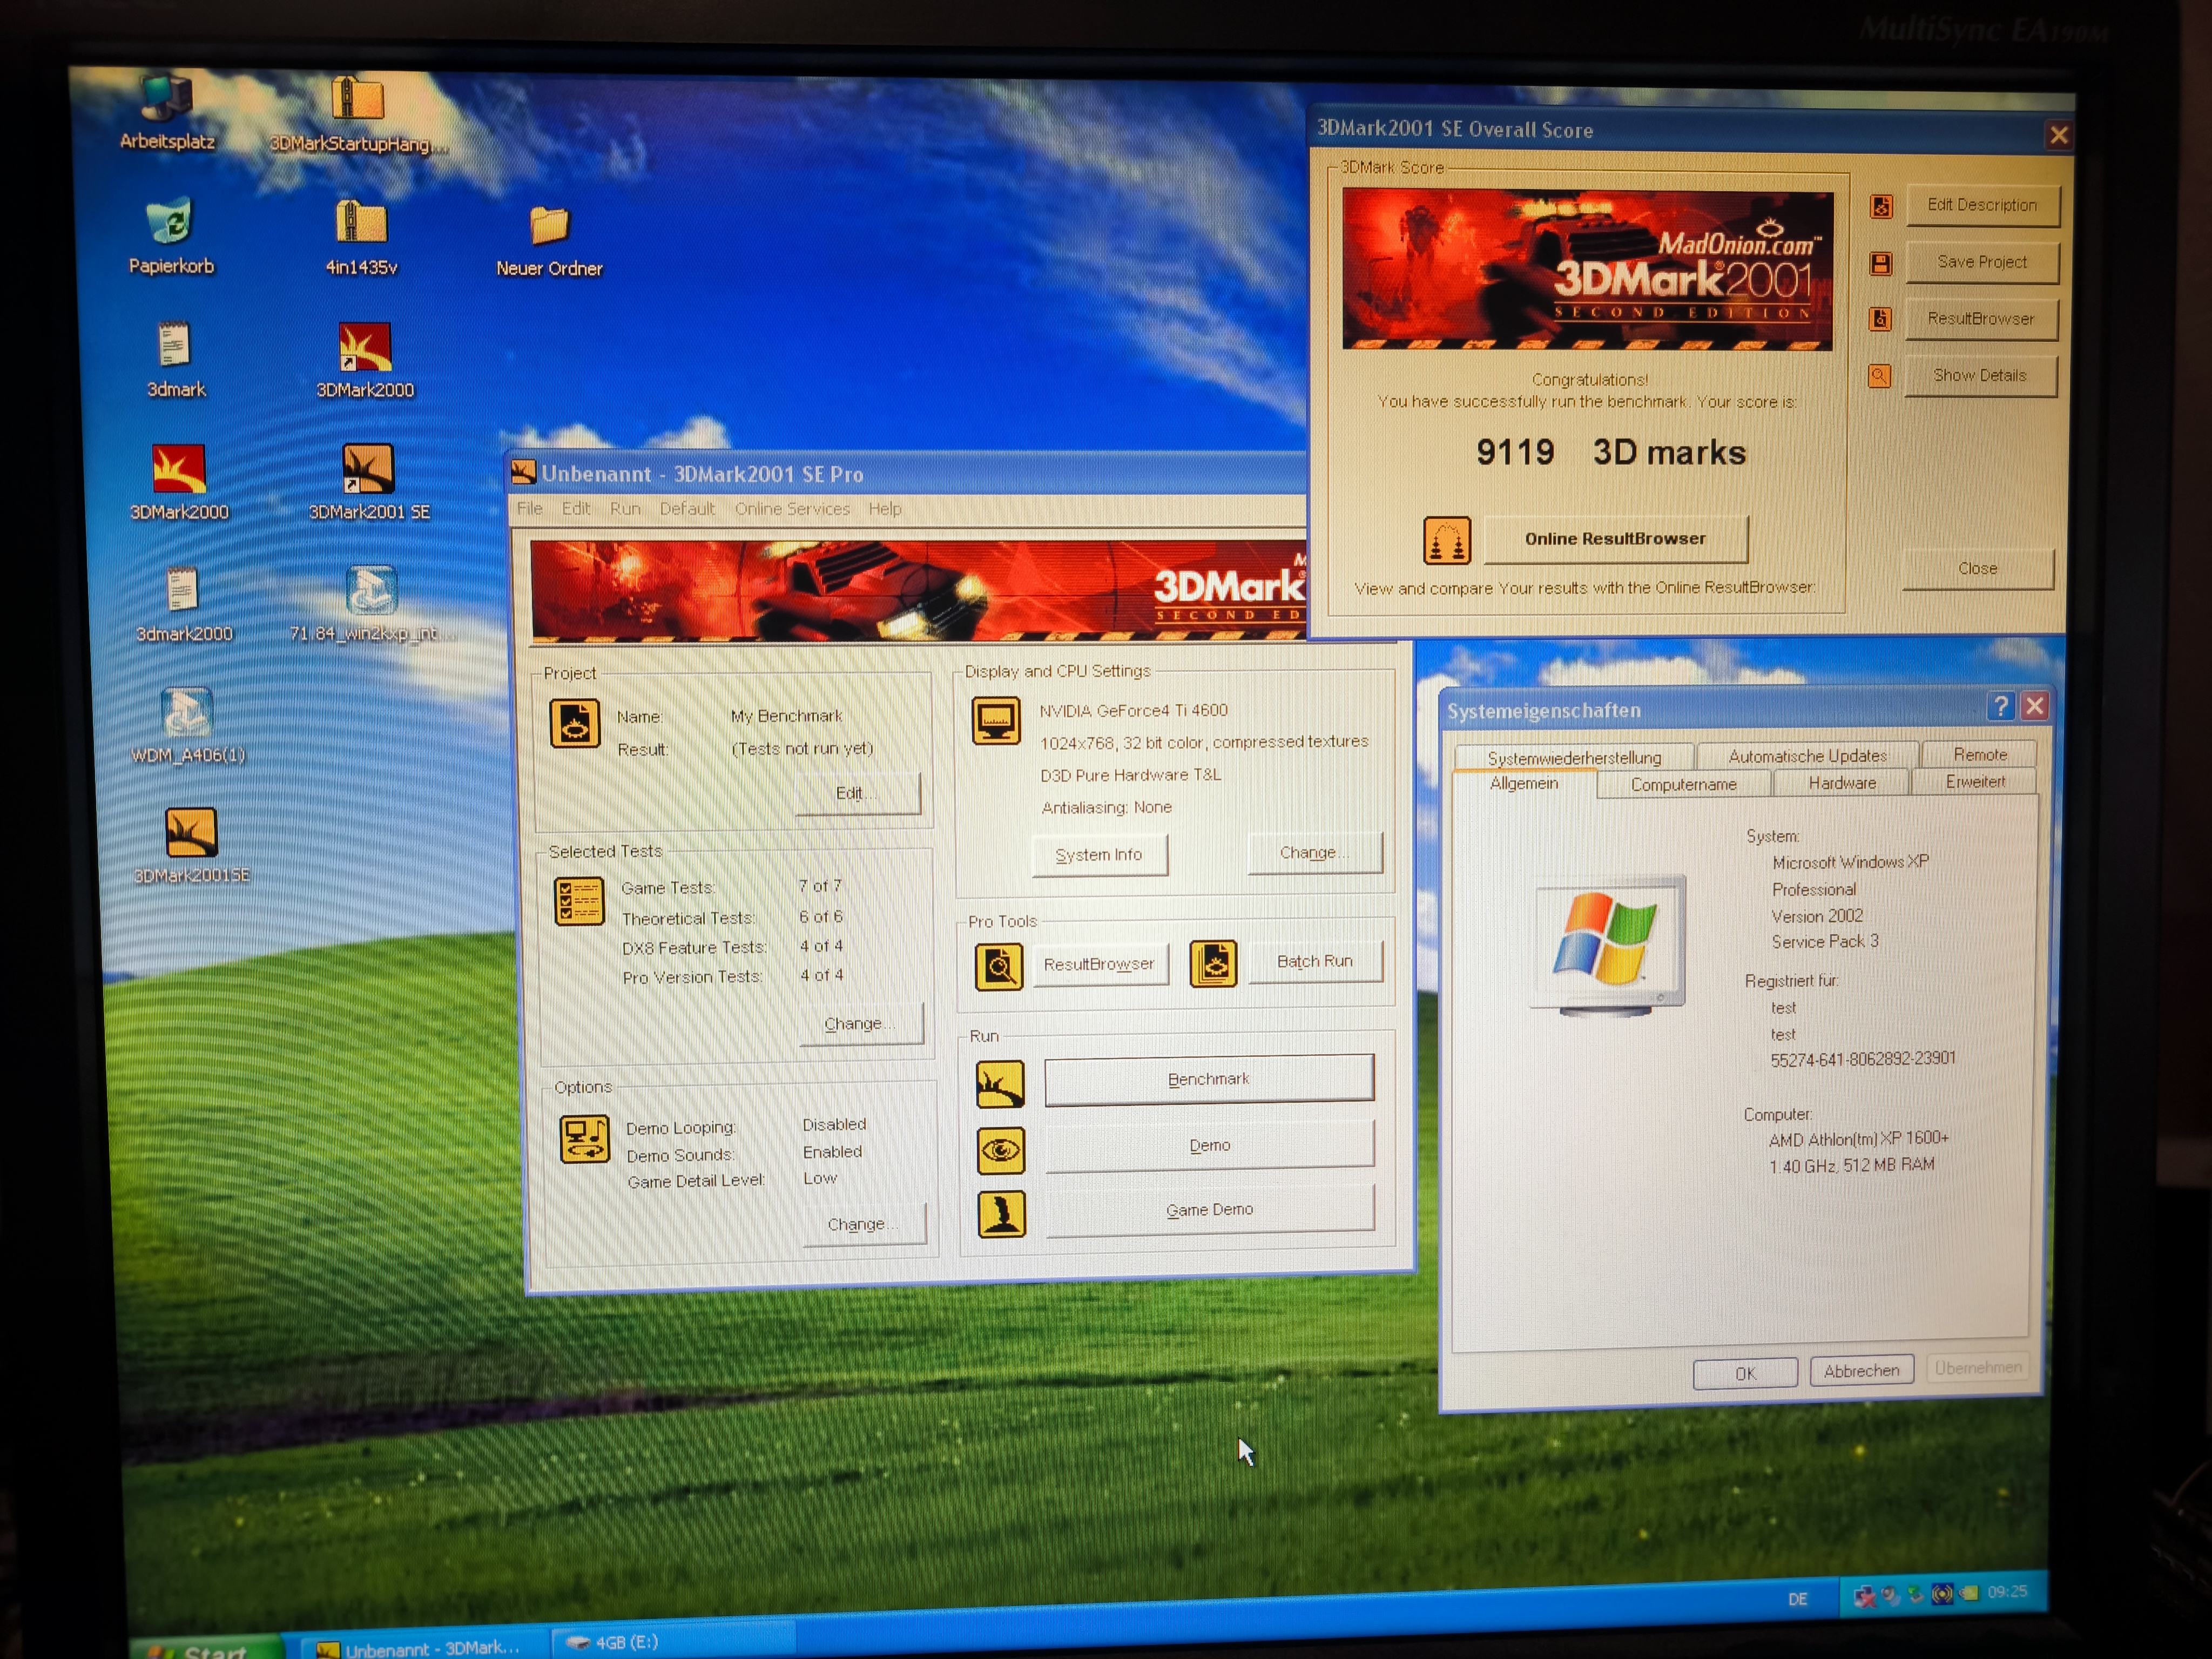Click the Save Project disk icon
Viewport: 2212px width, 1659px height.
(1880, 264)
